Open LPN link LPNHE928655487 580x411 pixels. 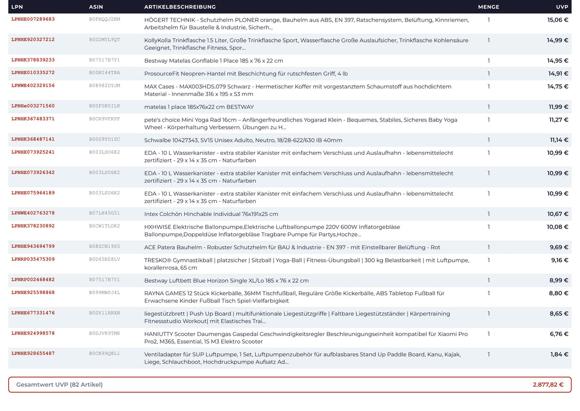point(33,353)
